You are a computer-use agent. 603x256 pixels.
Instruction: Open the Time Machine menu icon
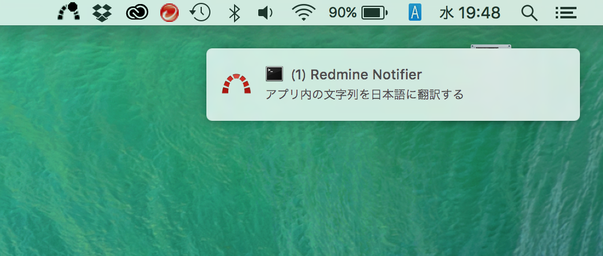(x=200, y=13)
